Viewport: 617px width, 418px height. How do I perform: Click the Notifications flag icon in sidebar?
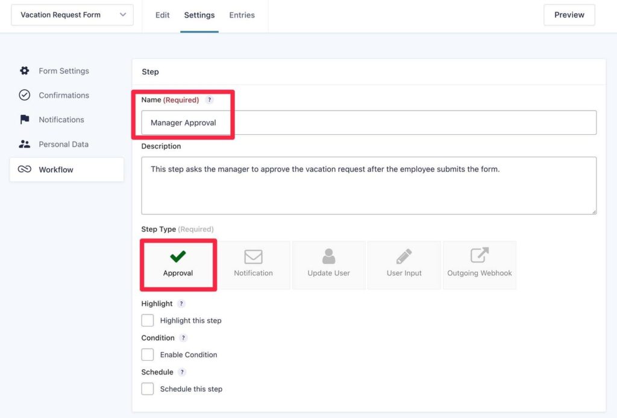24,119
